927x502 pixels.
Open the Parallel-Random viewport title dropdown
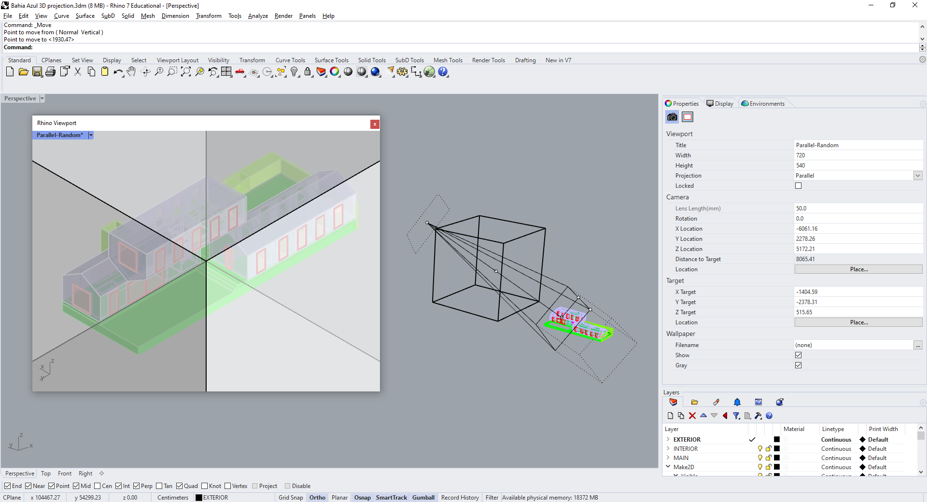(x=91, y=135)
